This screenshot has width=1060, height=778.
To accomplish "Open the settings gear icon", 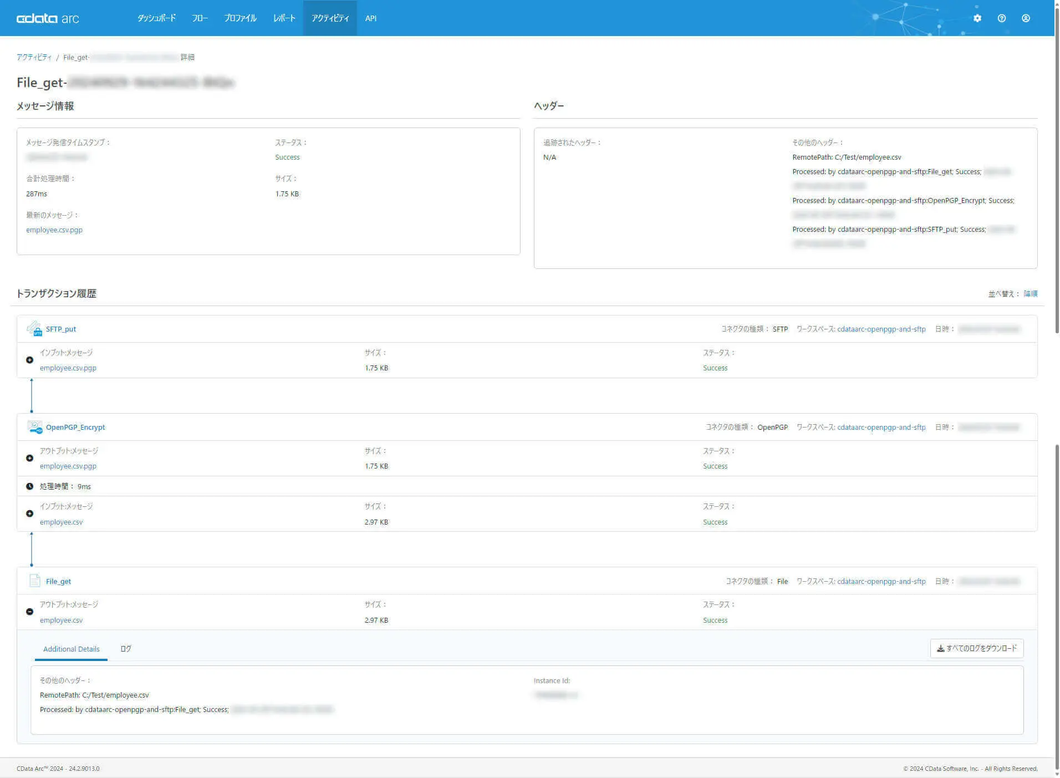I will (977, 18).
